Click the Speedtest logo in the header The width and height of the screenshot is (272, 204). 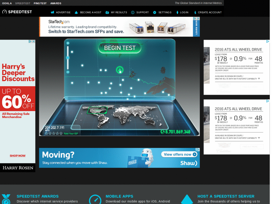pyautogui.click(x=17, y=12)
